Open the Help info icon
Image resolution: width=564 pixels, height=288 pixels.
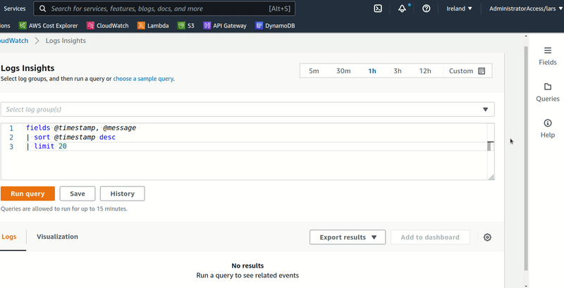click(548, 123)
